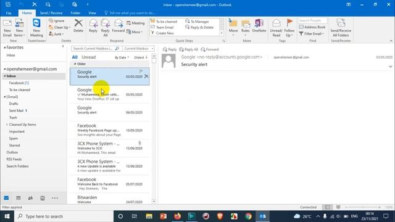Select the Facebook folder
395x222 pixels.
point(19,83)
